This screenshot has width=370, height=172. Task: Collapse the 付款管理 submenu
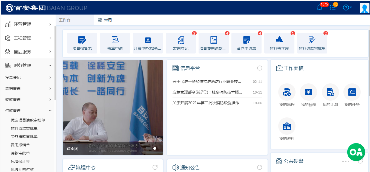coord(28,111)
